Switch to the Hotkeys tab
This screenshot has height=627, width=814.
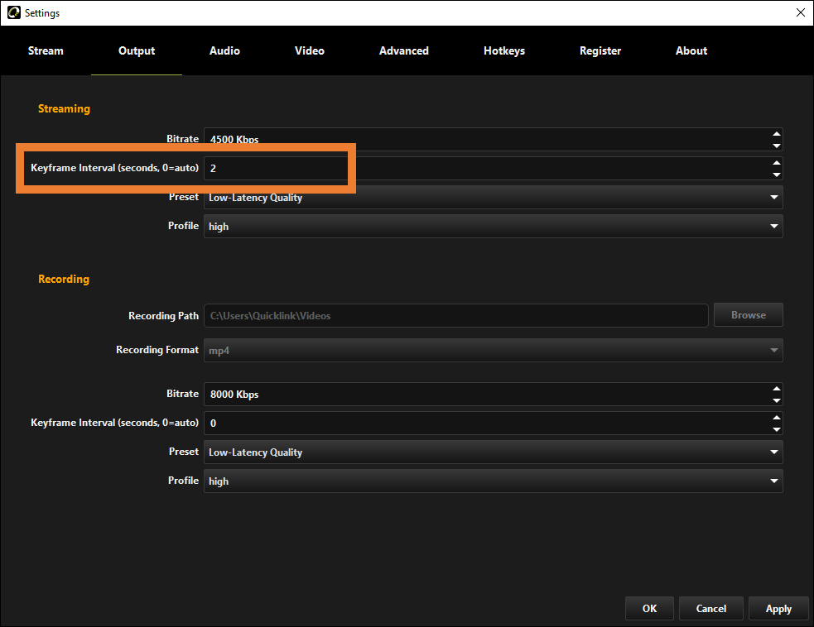click(504, 50)
